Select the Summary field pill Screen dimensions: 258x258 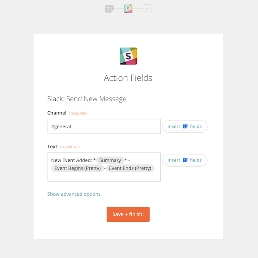tap(110, 160)
